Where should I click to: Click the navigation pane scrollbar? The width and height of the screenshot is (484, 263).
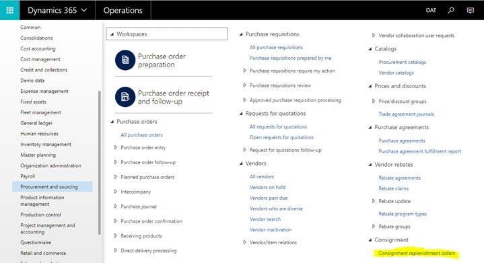[100, 163]
